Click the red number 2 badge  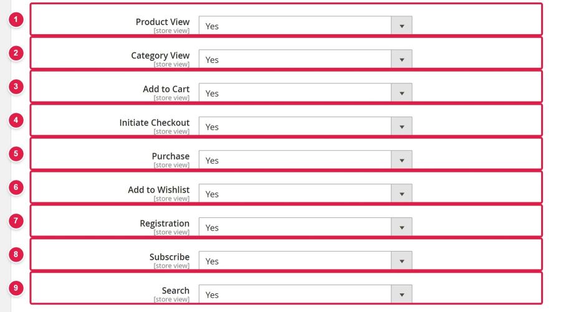click(x=16, y=53)
